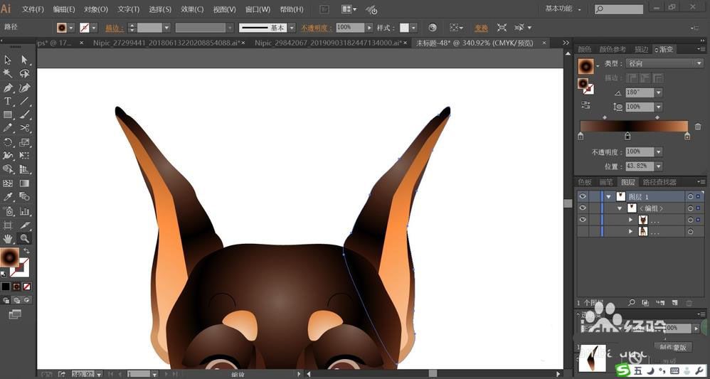Viewport: 710px width, 379px height.
Task: Choose the Direct Selection arrow tool
Action: 25,60
